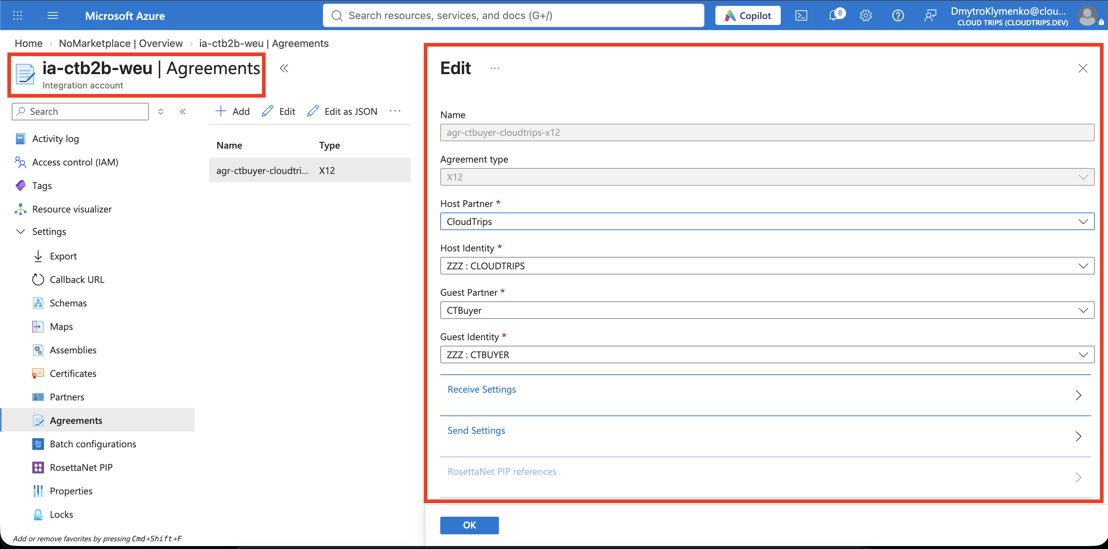Open the feedback icon in header

(930, 16)
